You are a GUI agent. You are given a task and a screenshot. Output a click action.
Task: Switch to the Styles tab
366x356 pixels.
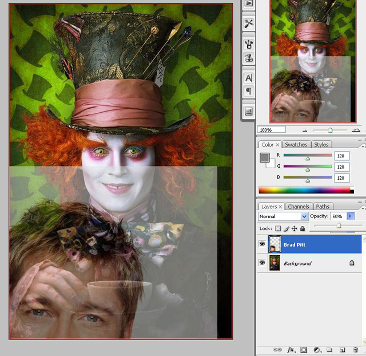(321, 145)
